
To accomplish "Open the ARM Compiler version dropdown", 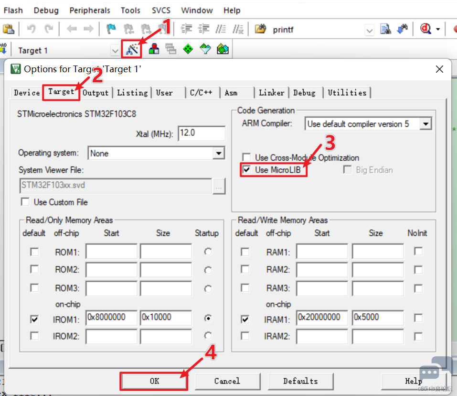I will [425, 124].
